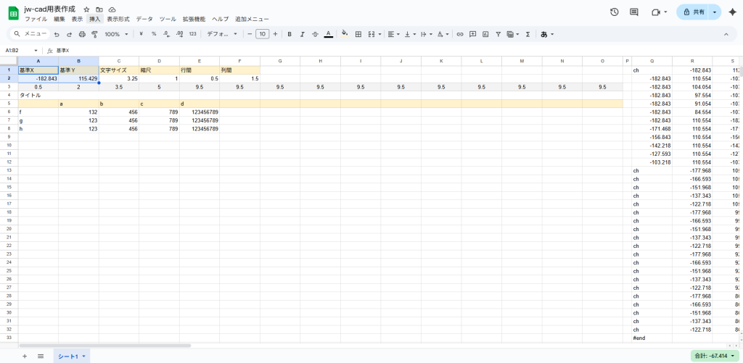Click the insert link icon
The width and height of the screenshot is (743, 363).
click(459, 34)
